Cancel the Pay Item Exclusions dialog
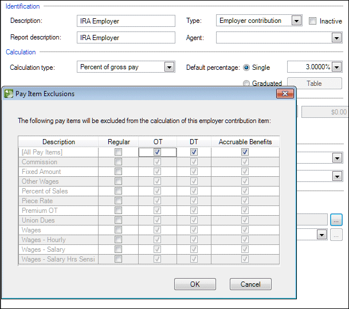Screen dimensions: 349x309 click(250, 284)
